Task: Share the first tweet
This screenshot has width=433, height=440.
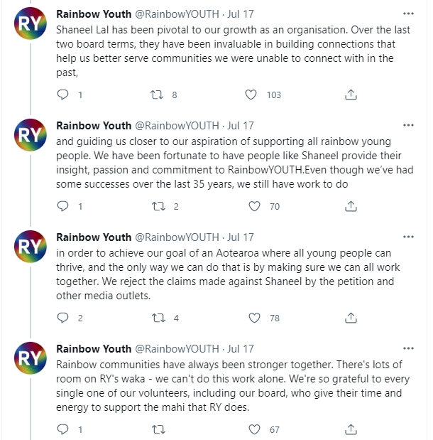Action: (350, 95)
